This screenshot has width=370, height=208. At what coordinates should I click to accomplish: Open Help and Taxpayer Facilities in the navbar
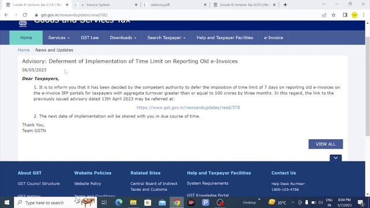(x=225, y=38)
